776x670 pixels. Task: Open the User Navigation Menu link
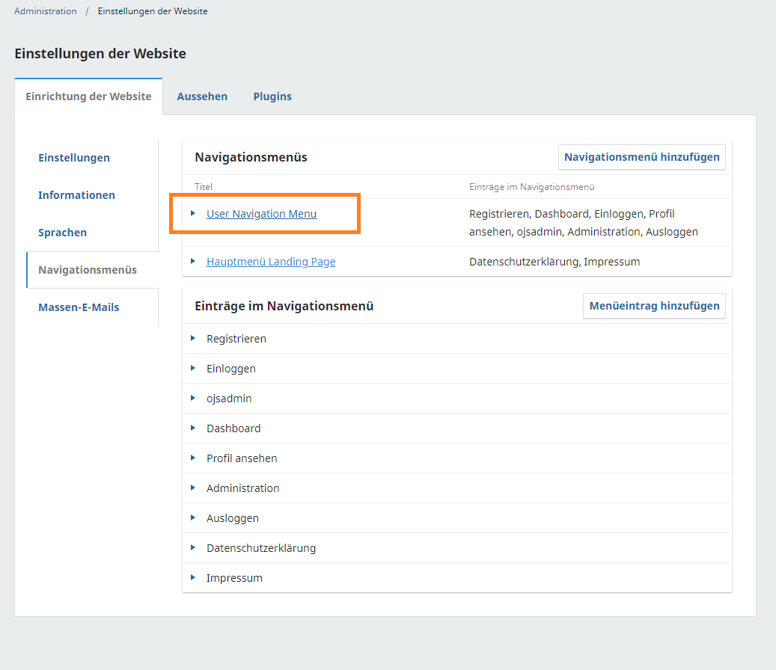[261, 214]
